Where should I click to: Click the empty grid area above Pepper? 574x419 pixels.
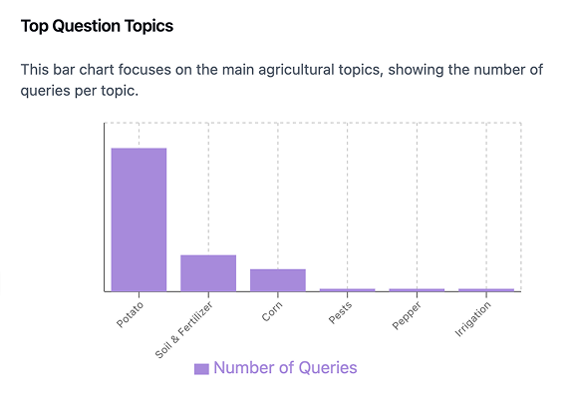[x=417, y=206]
